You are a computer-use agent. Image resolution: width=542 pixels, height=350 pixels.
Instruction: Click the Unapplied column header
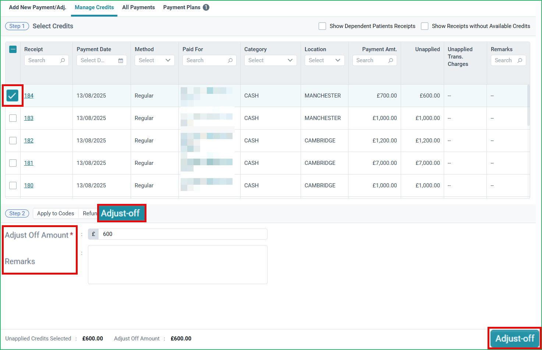[x=428, y=49]
